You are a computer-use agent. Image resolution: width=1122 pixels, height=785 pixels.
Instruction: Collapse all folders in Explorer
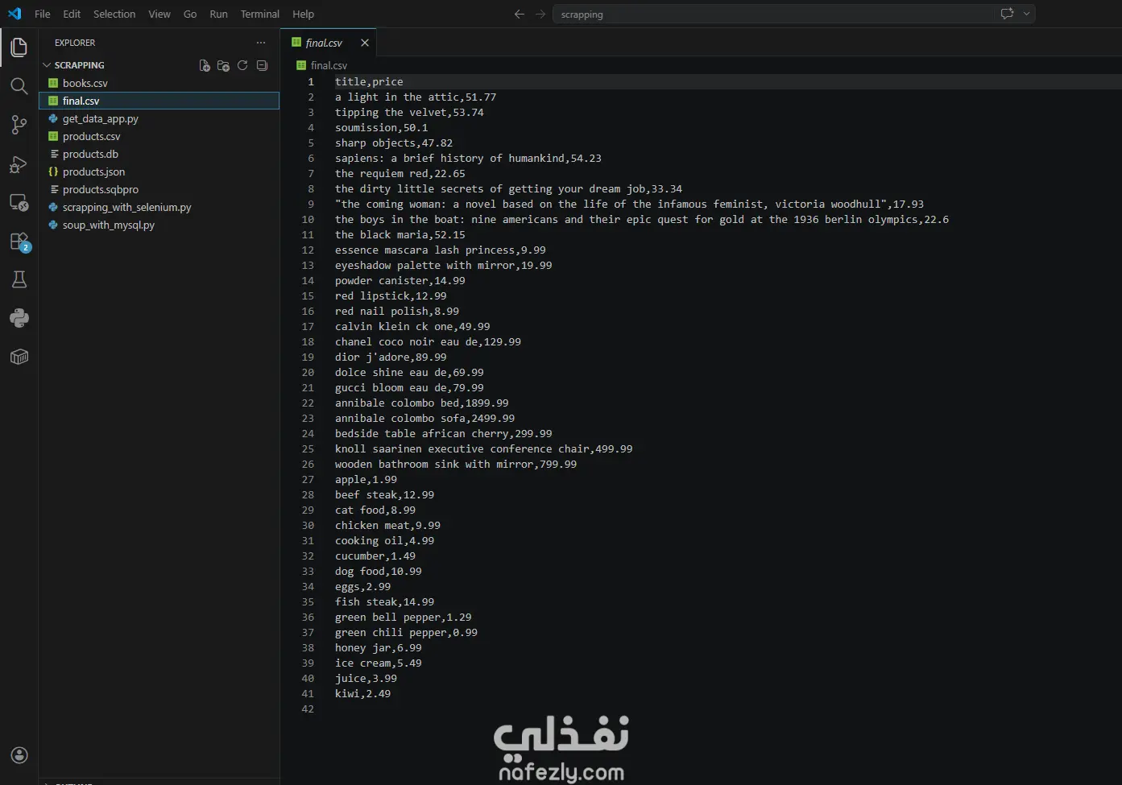pyautogui.click(x=262, y=66)
